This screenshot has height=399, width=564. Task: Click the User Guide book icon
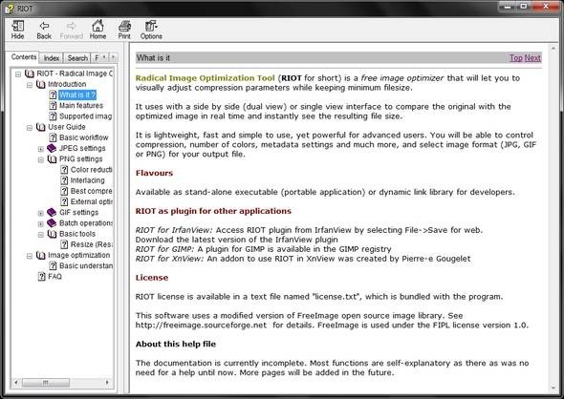[x=41, y=127]
